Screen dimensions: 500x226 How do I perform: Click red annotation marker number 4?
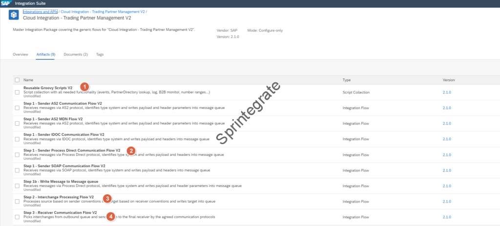coord(111,216)
